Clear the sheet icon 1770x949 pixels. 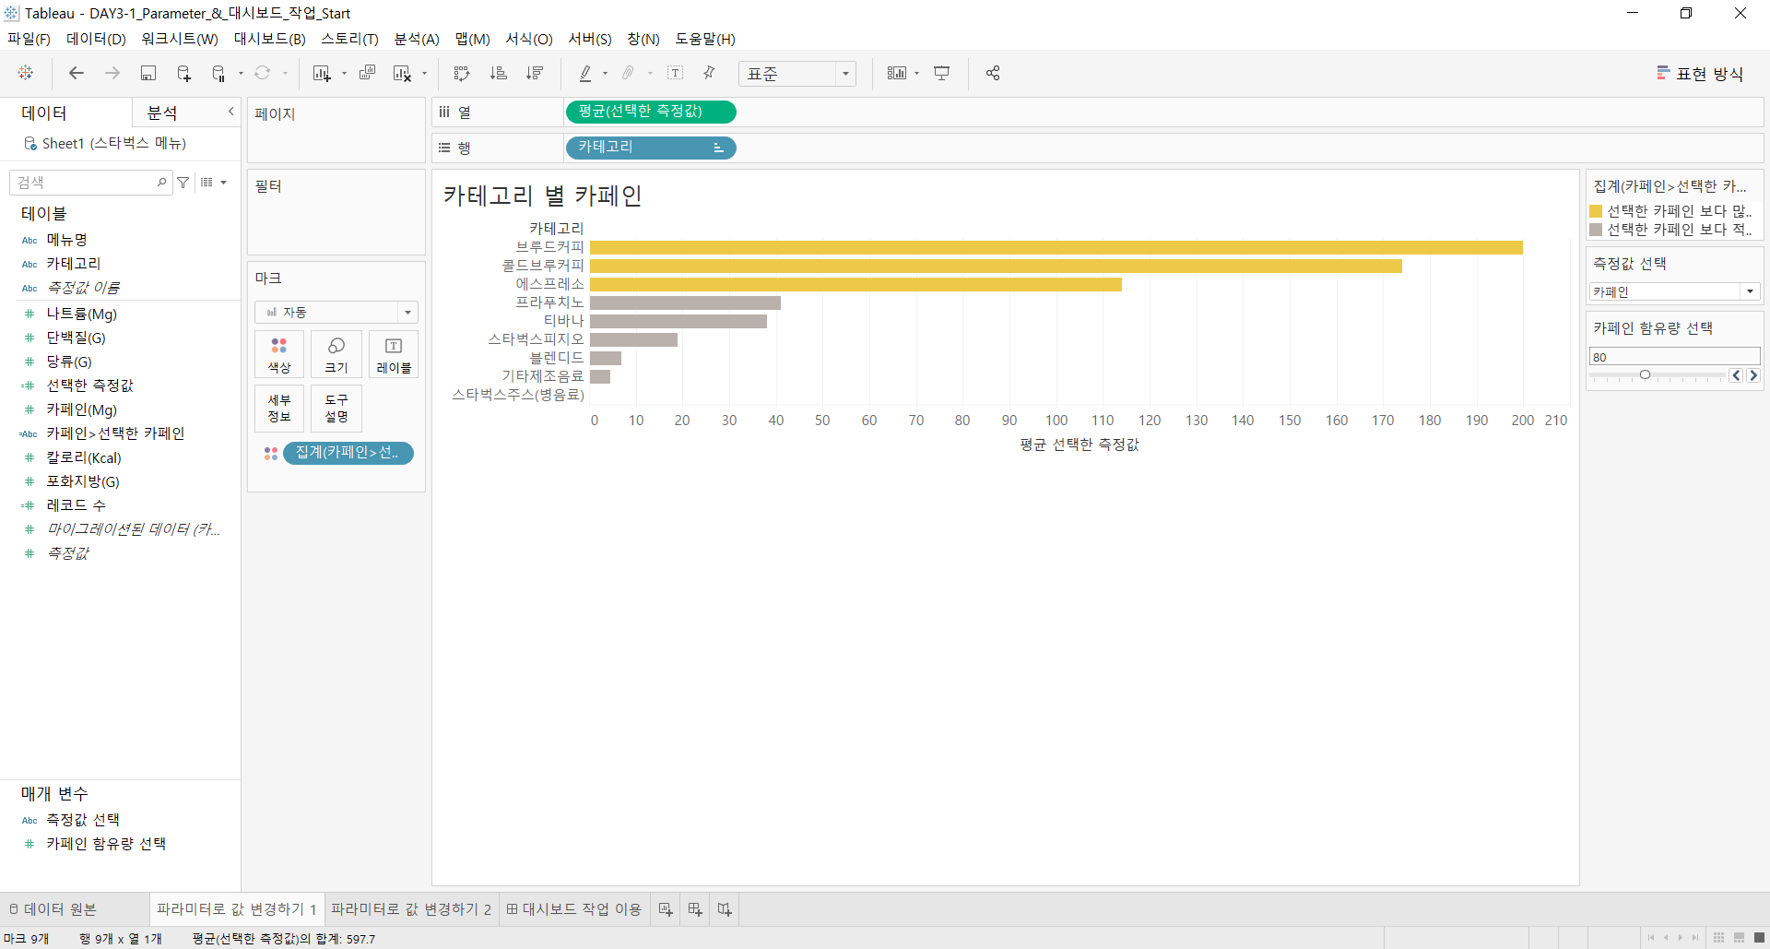tap(403, 73)
